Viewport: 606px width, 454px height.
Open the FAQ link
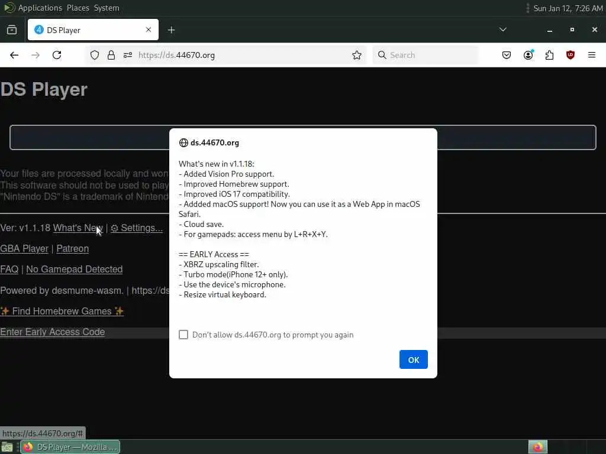(x=9, y=269)
